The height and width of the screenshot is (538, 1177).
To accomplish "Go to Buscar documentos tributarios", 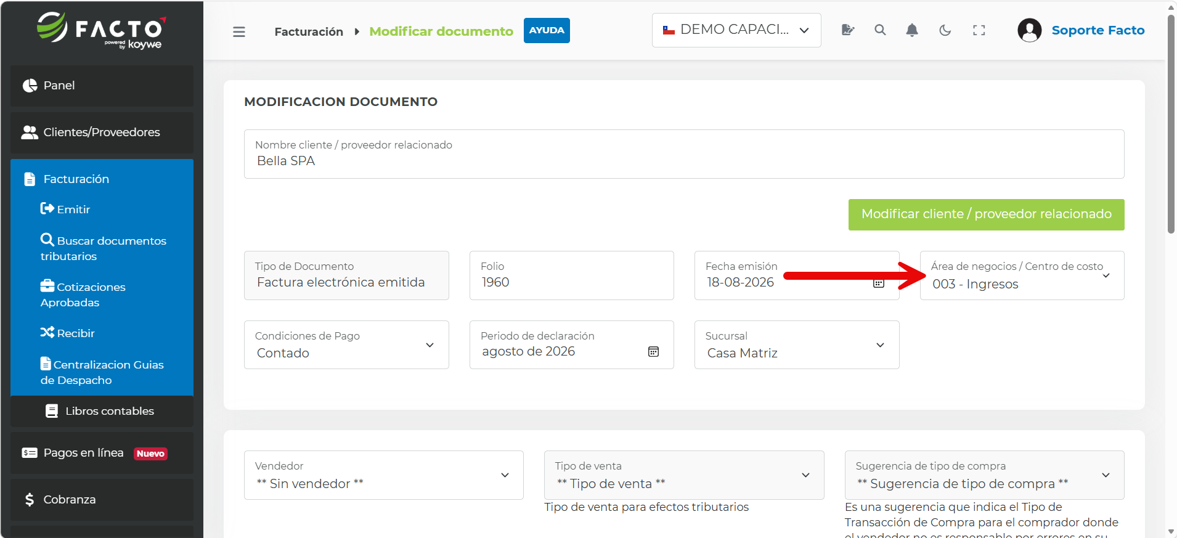I will (x=104, y=248).
